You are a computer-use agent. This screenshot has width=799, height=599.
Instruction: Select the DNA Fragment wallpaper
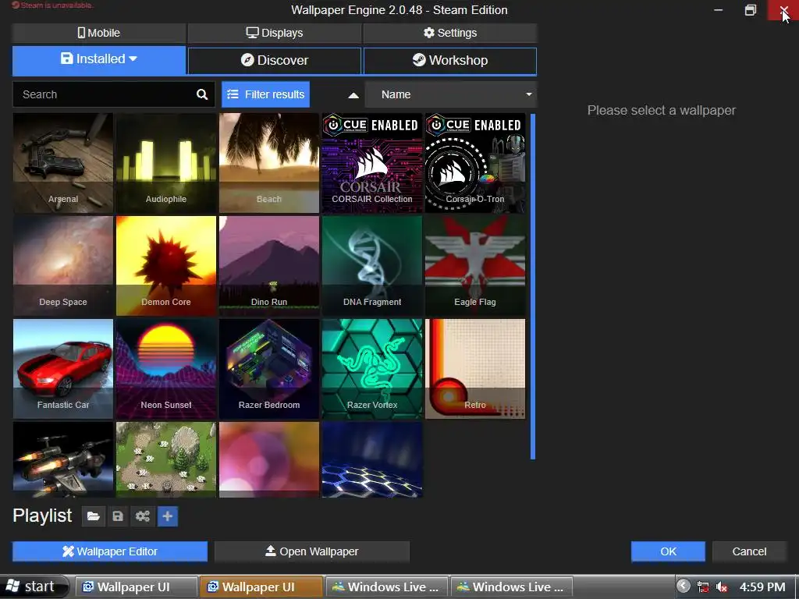pos(372,266)
